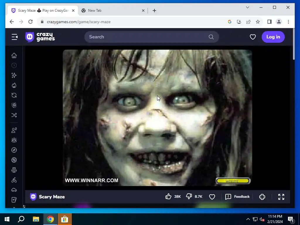Open Updated games refresh icon
300x225 pixels.
(x=14, y=95)
